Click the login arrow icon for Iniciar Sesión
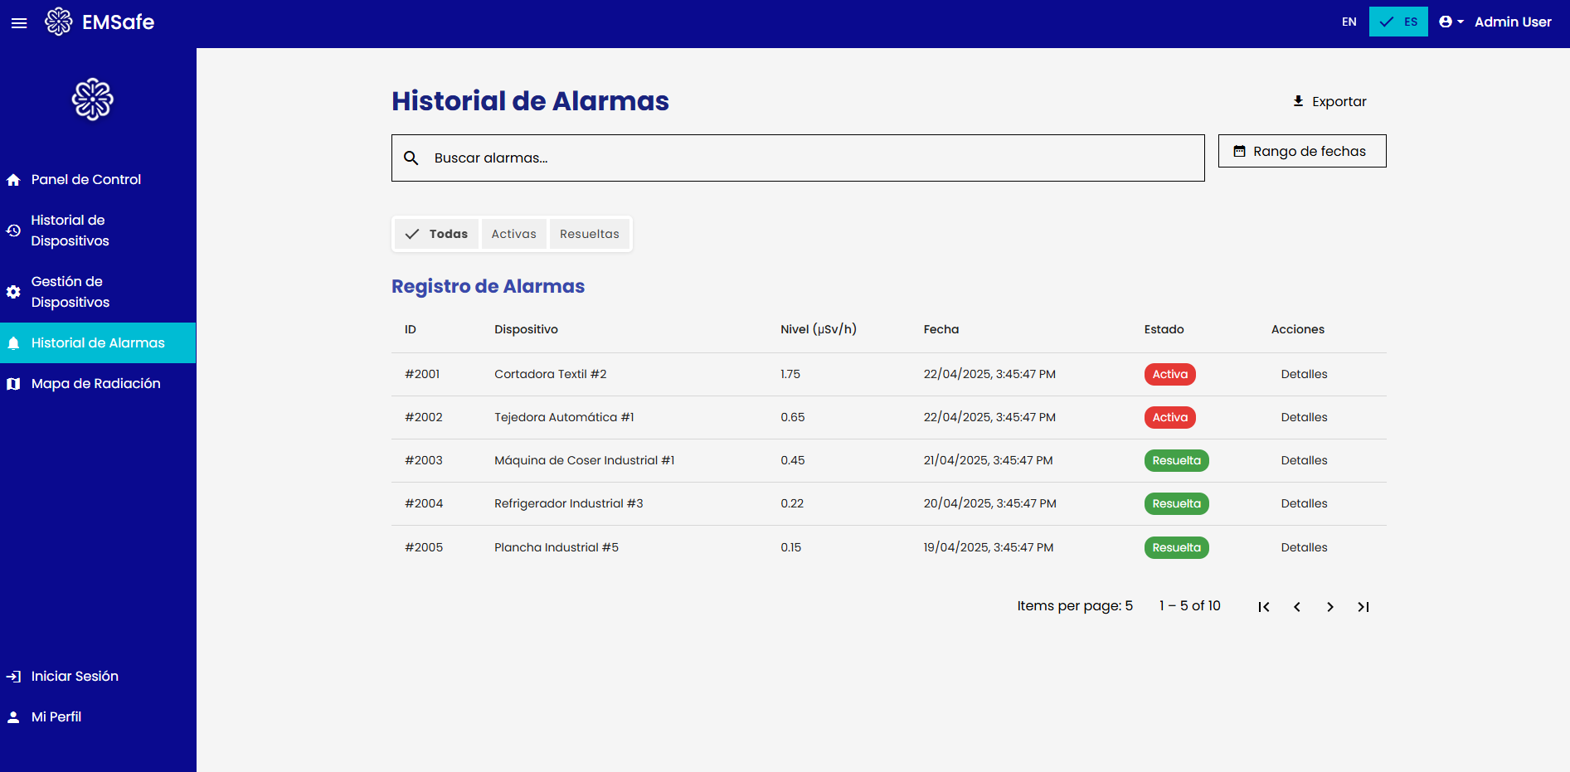1570x772 pixels. [13, 677]
